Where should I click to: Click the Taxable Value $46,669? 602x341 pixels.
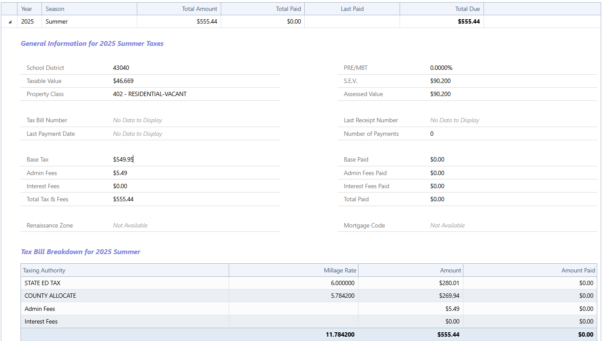124,81
